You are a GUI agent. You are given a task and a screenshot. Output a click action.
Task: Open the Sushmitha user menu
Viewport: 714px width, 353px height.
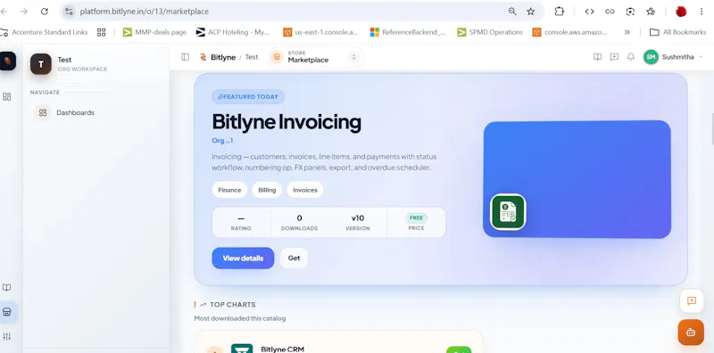(x=674, y=57)
